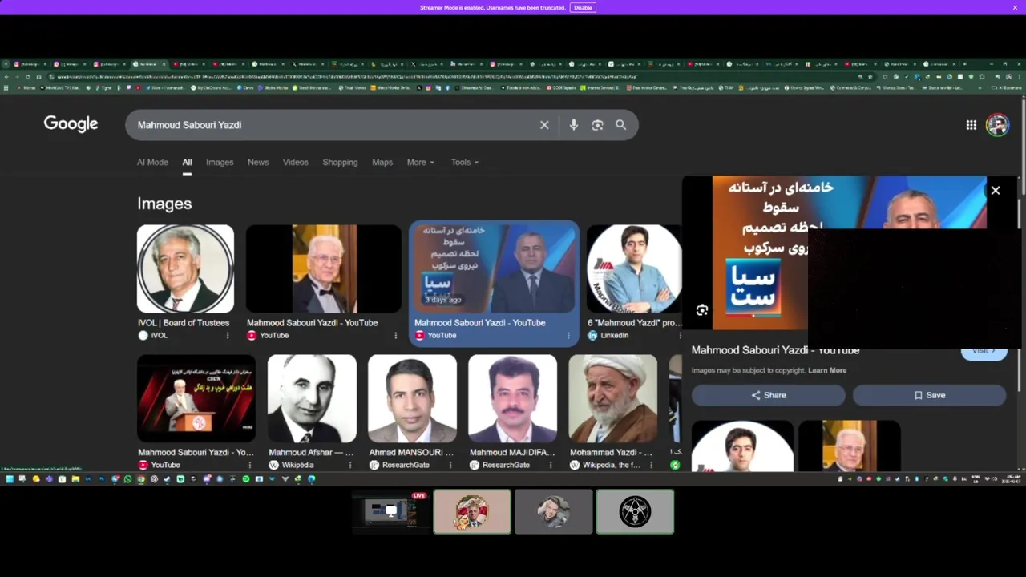
Task: Switch to the Shopping tab
Action: pyautogui.click(x=340, y=162)
